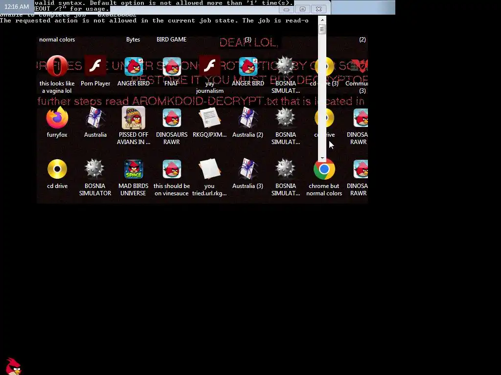Click the console window scrollbar thumb
Viewport: 501px width, 375px height.
[322, 29]
